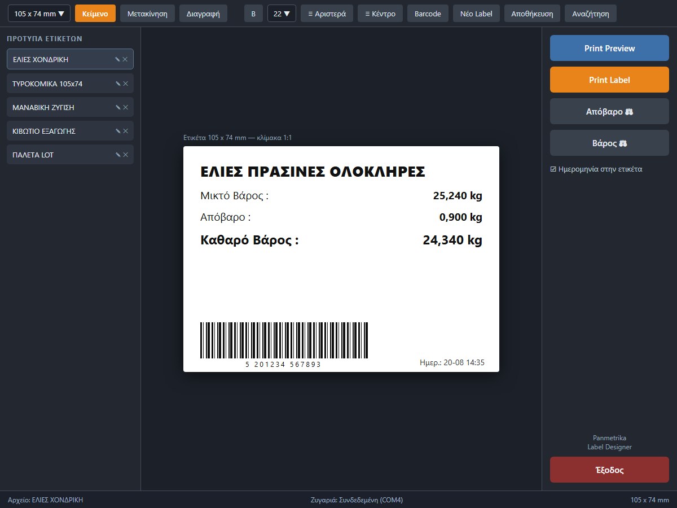Capture tare with the Απόβαρο button
This screenshot has height=508, width=677.
tap(609, 111)
